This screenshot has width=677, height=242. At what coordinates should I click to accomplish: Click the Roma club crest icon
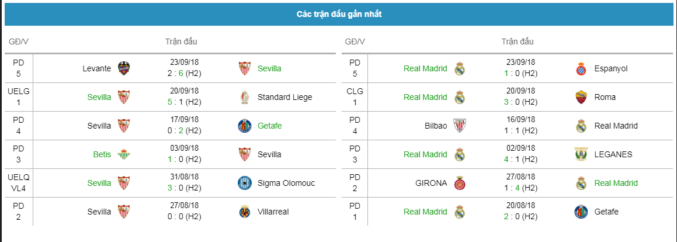[x=582, y=97]
